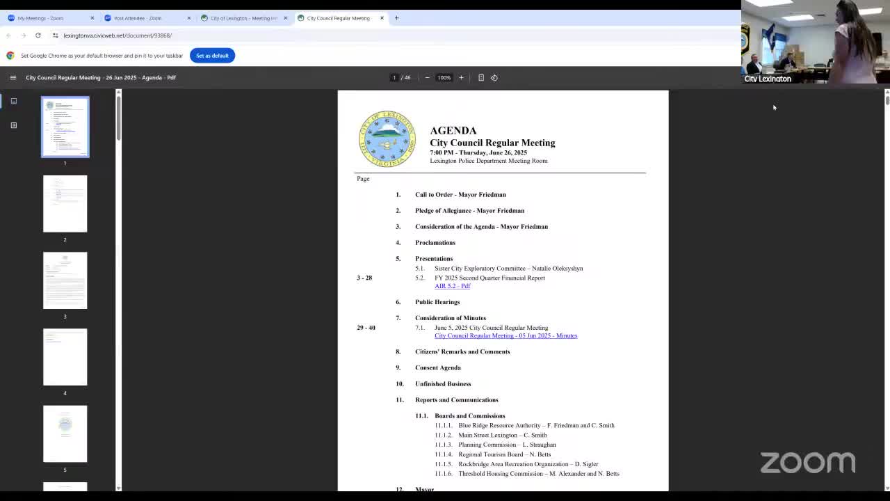The height and width of the screenshot is (501, 890).
Task: Close the City Council Regular Meeting tab
Action: 382,18
